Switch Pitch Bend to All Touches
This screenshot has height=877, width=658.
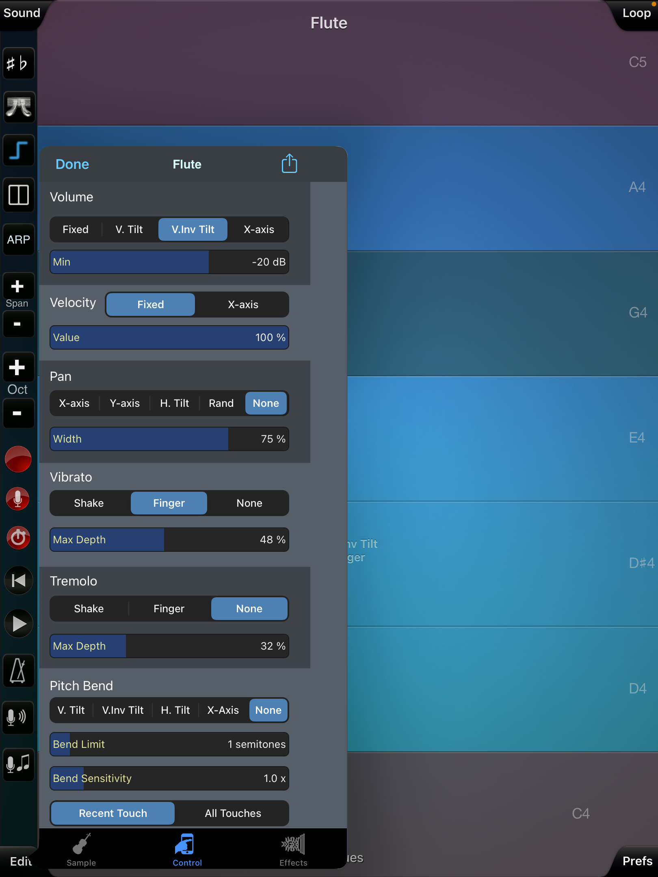(233, 813)
